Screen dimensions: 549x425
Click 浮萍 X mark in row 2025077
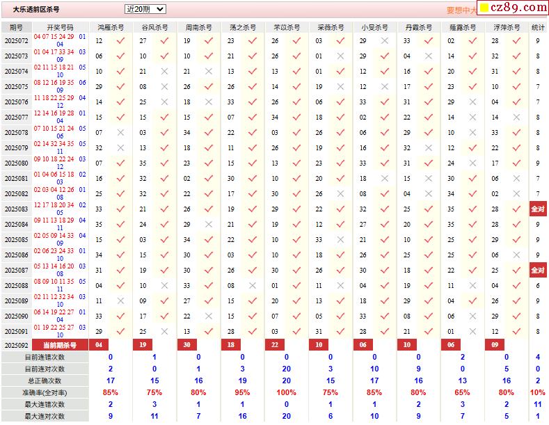click(516, 118)
